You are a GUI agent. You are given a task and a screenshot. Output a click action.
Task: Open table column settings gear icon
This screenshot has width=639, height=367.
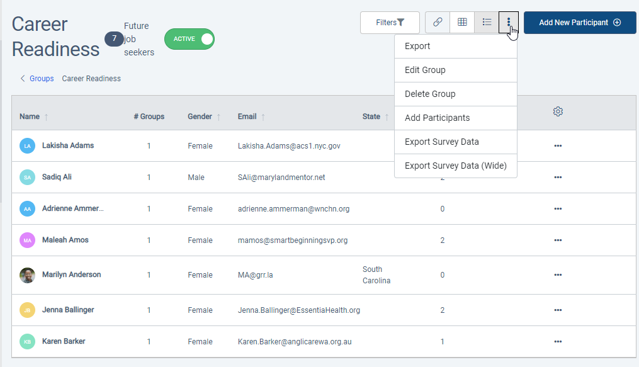pyautogui.click(x=558, y=111)
